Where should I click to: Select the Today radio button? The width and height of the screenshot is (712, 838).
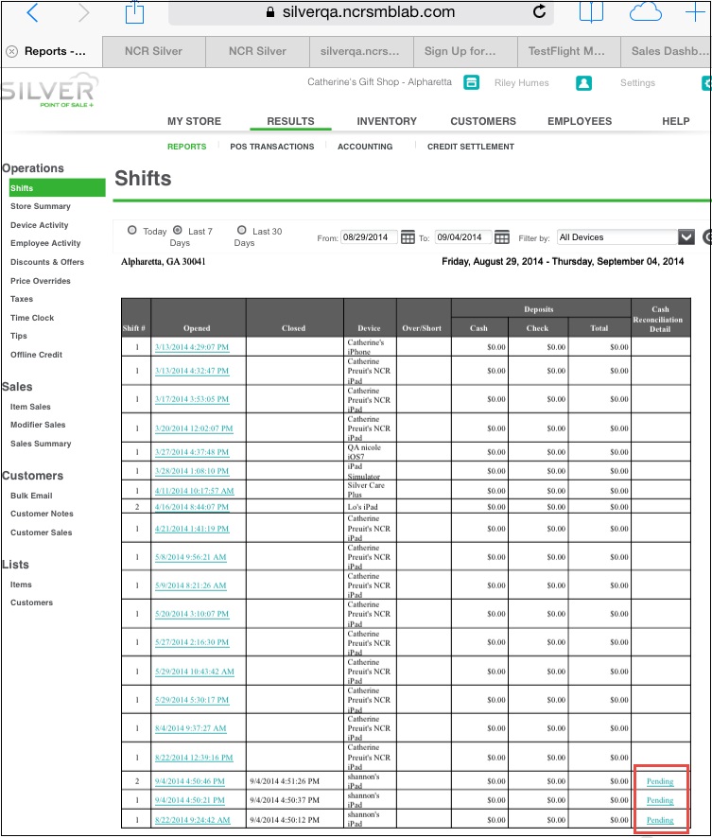click(x=132, y=231)
